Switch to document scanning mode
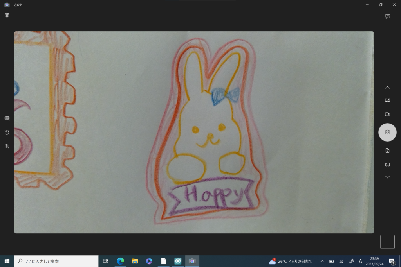This screenshot has height=267, width=401. 387,151
